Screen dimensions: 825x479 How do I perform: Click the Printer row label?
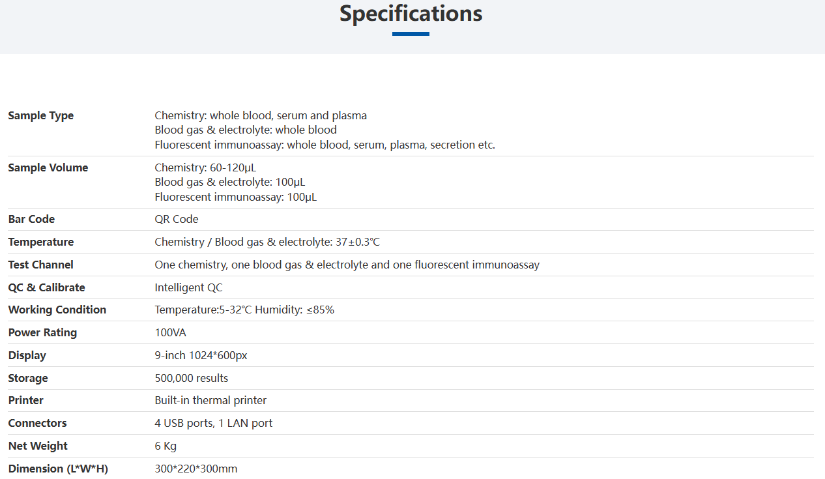pyautogui.click(x=26, y=400)
